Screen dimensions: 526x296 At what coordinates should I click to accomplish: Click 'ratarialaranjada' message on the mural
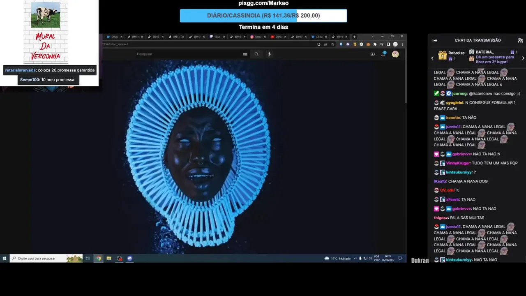tap(50, 70)
